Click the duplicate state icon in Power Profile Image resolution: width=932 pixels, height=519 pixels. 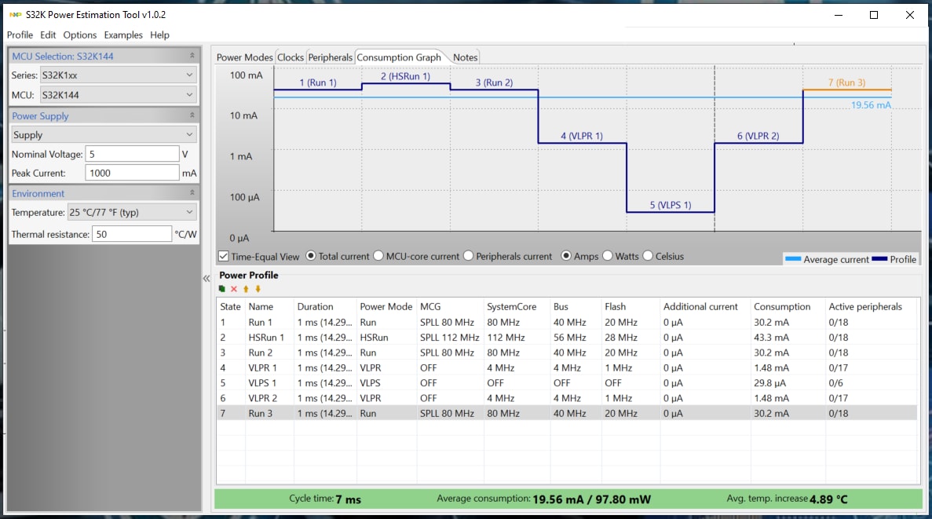pyautogui.click(x=222, y=289)
